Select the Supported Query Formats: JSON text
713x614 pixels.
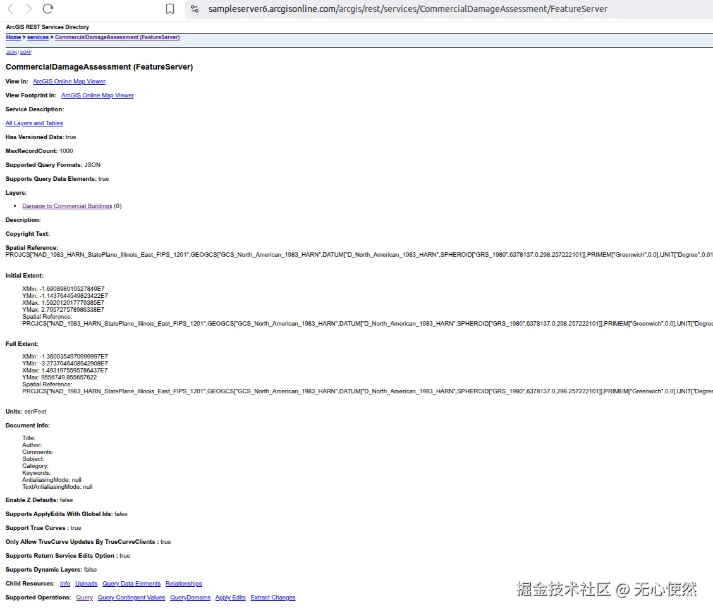click(x=52, y=165)
